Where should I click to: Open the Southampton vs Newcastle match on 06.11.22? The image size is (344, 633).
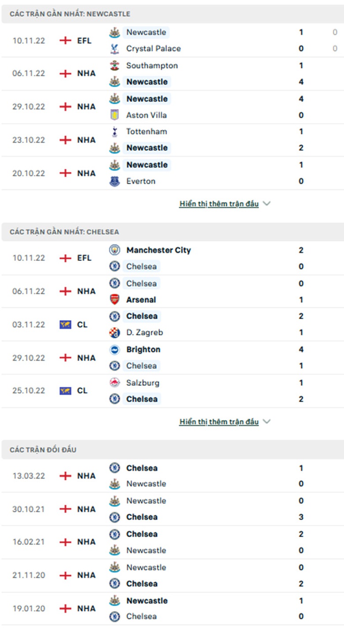(172, 74)
